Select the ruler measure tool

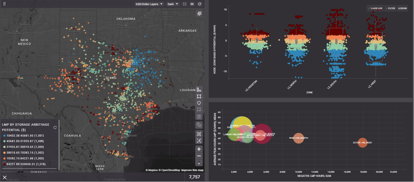[x=199, y=89]
